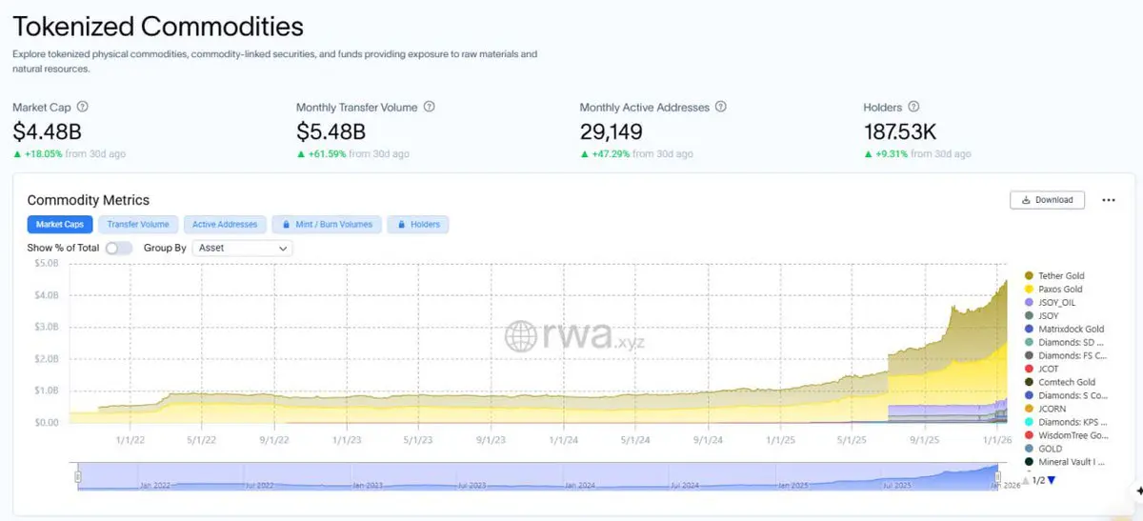1143x521 pixels.
Task: Click the left handle of range navigator
Action: [x=79, y=476]
